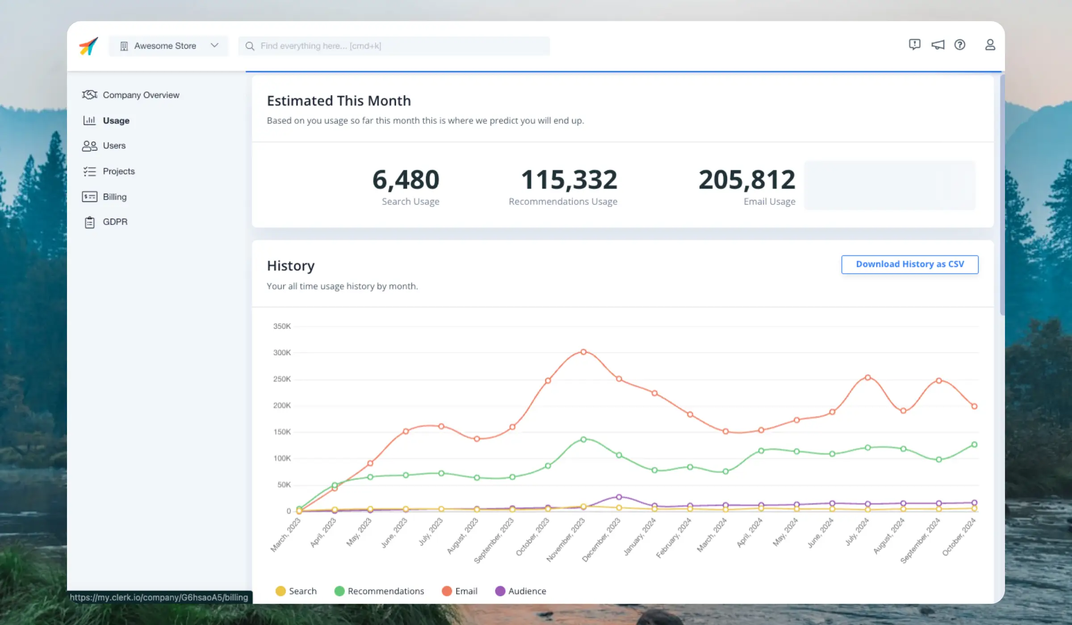Screen dimensions: 1072x625
Task: Click the Projects checklist icon
Action: tap(89, 171)
